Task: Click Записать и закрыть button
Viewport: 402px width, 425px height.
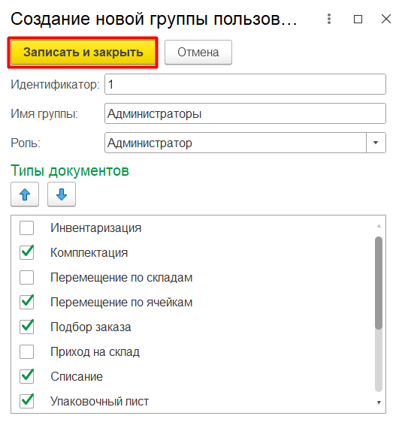Action: 83,53
